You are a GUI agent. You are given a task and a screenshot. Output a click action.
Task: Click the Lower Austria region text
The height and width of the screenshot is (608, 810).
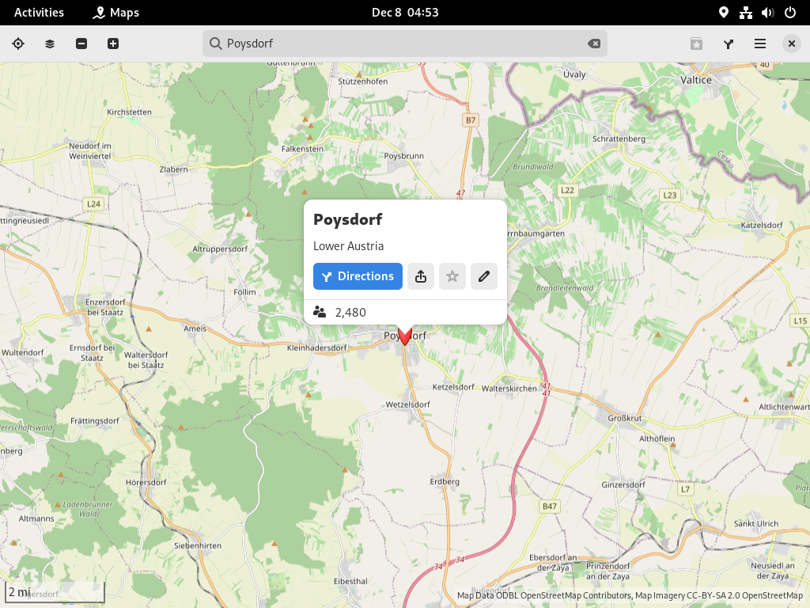[x=348, y=246]
